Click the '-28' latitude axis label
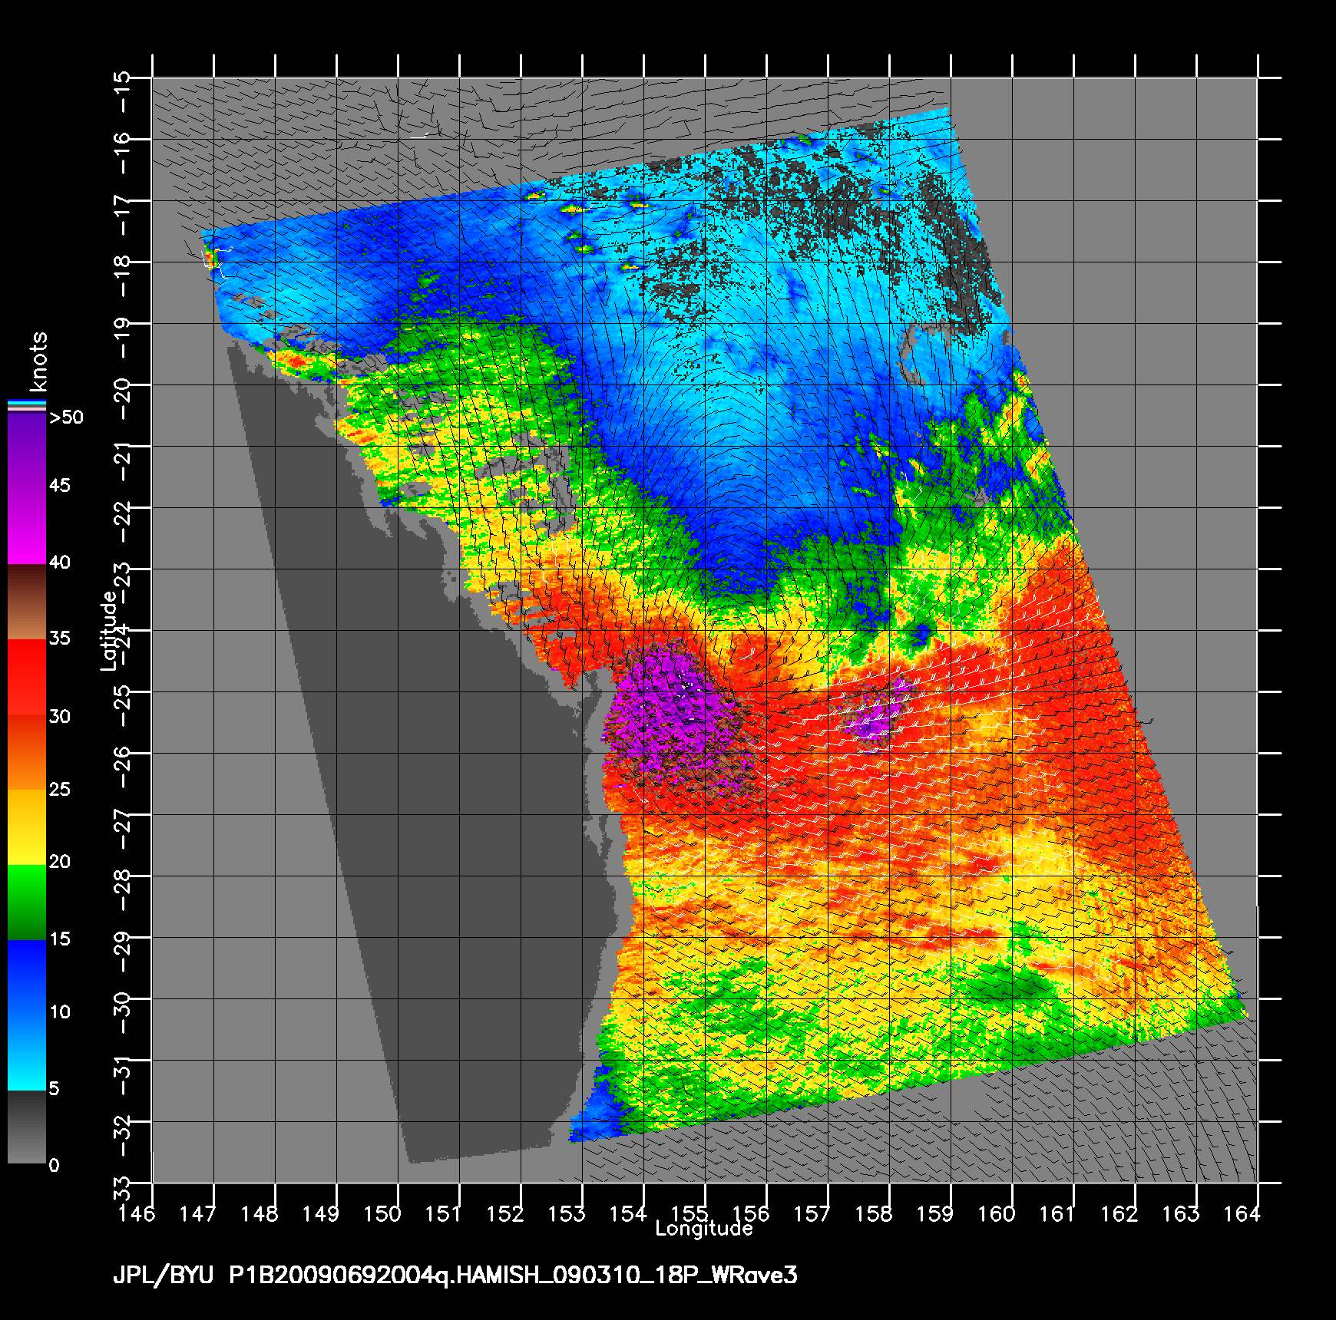 (x=123, y=890)
